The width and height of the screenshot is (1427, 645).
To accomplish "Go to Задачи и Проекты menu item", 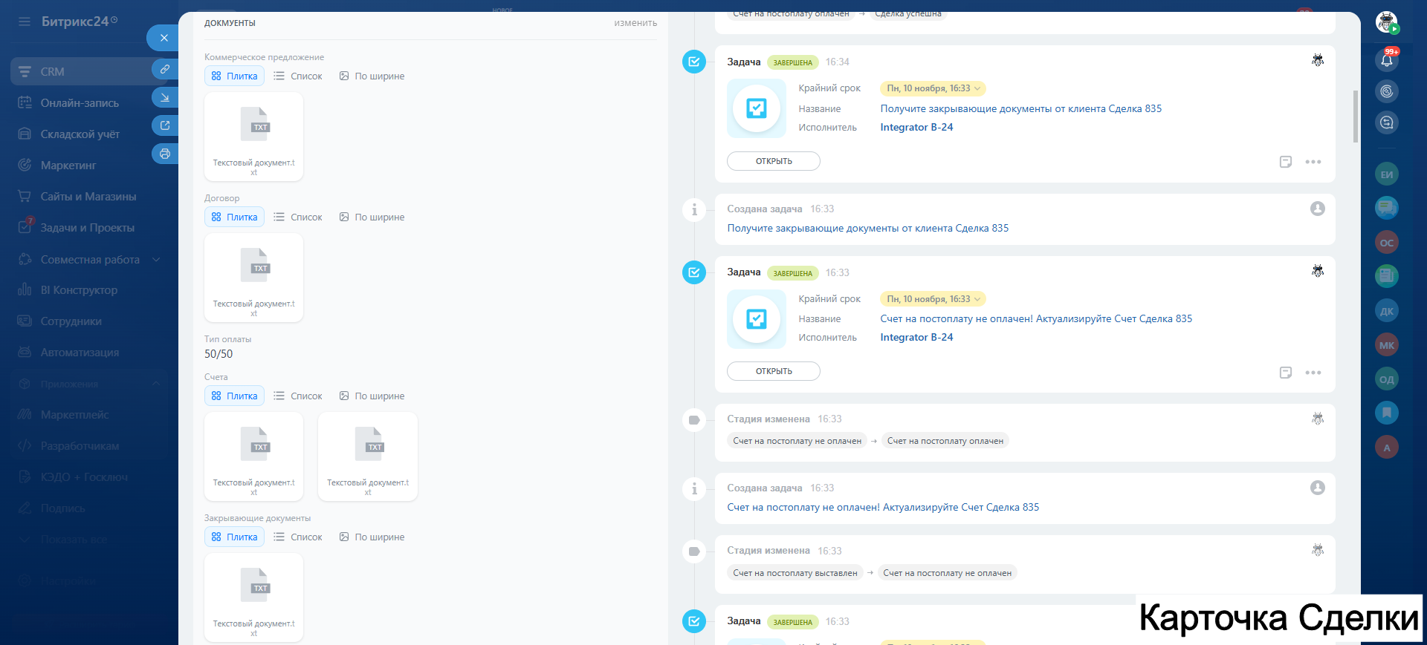I will coord(87,228).
